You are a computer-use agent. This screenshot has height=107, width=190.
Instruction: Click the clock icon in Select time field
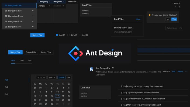coord(181,28)
